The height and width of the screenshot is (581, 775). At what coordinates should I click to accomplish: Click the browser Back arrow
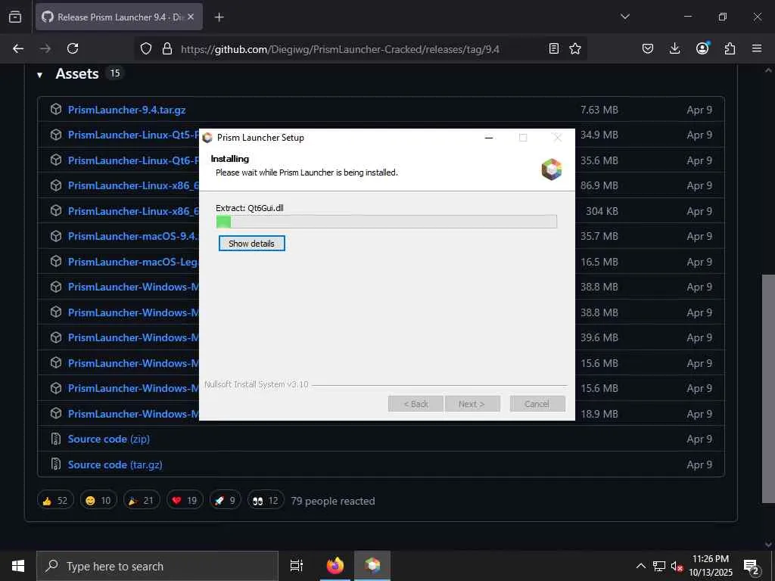(18, 48)
